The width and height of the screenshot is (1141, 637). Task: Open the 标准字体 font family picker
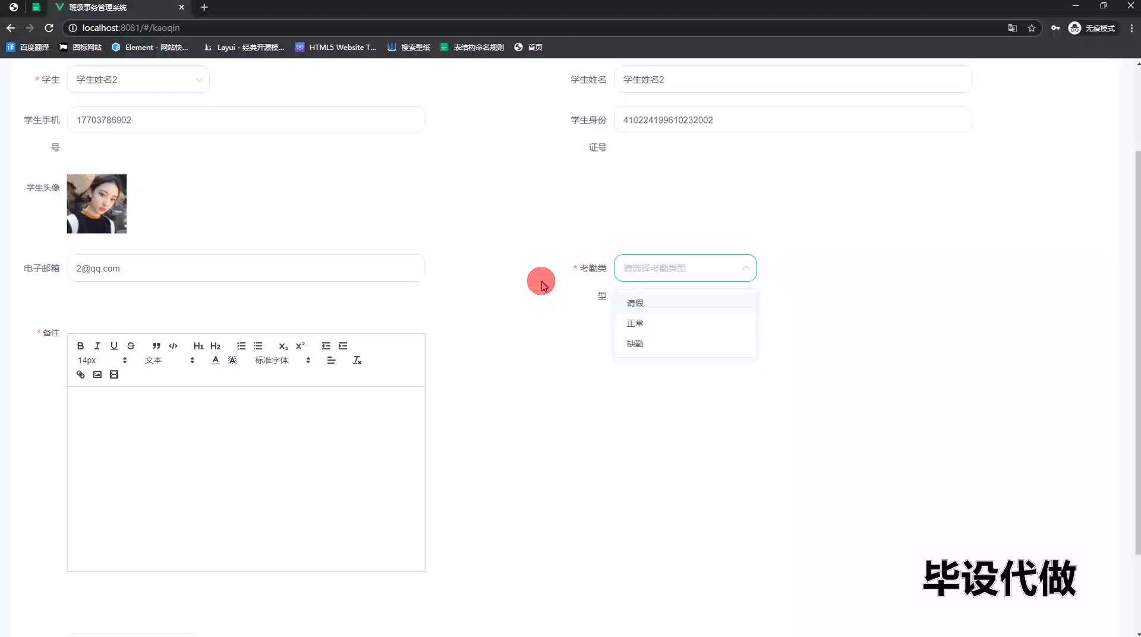pos(282,360)
